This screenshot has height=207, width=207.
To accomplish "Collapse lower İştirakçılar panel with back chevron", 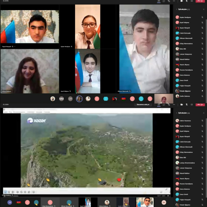I will coord(177,113).
